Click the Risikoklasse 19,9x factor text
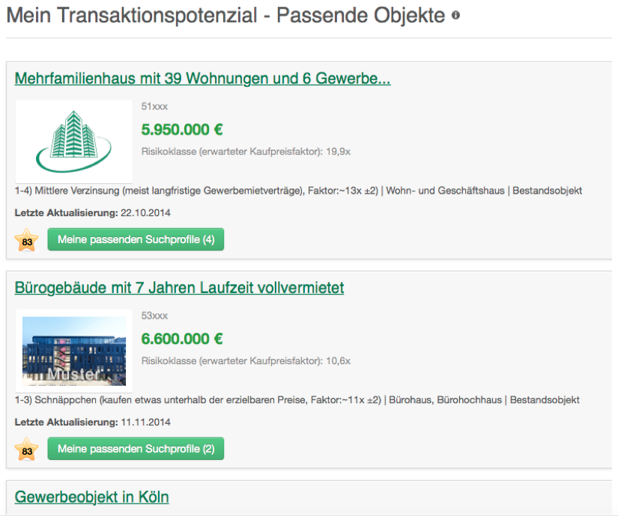618x516 pixels. click(x=246, y=152)
